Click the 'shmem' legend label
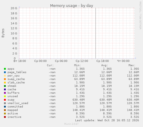This screenshot has height=127, width=143. (12, 86)
